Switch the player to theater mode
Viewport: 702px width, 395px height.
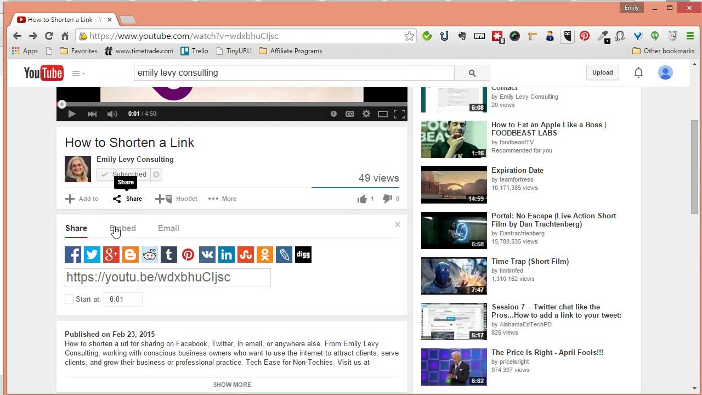[383, 114]
